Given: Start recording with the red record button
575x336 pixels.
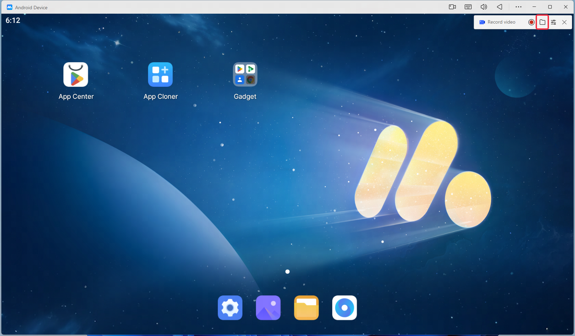Looking at the screenshot, I should (532, 22).
